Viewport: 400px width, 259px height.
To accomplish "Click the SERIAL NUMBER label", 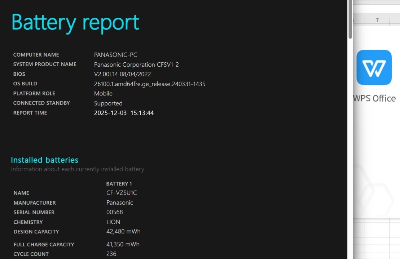I will pyautogui.click(x=34, y=213).
